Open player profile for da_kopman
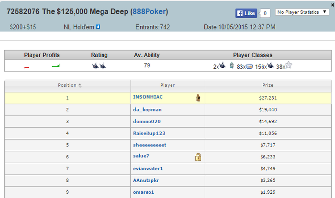Image resolution: width=335 pixels, height=198 pixels. pyautogui.click(x=147, y=109)
